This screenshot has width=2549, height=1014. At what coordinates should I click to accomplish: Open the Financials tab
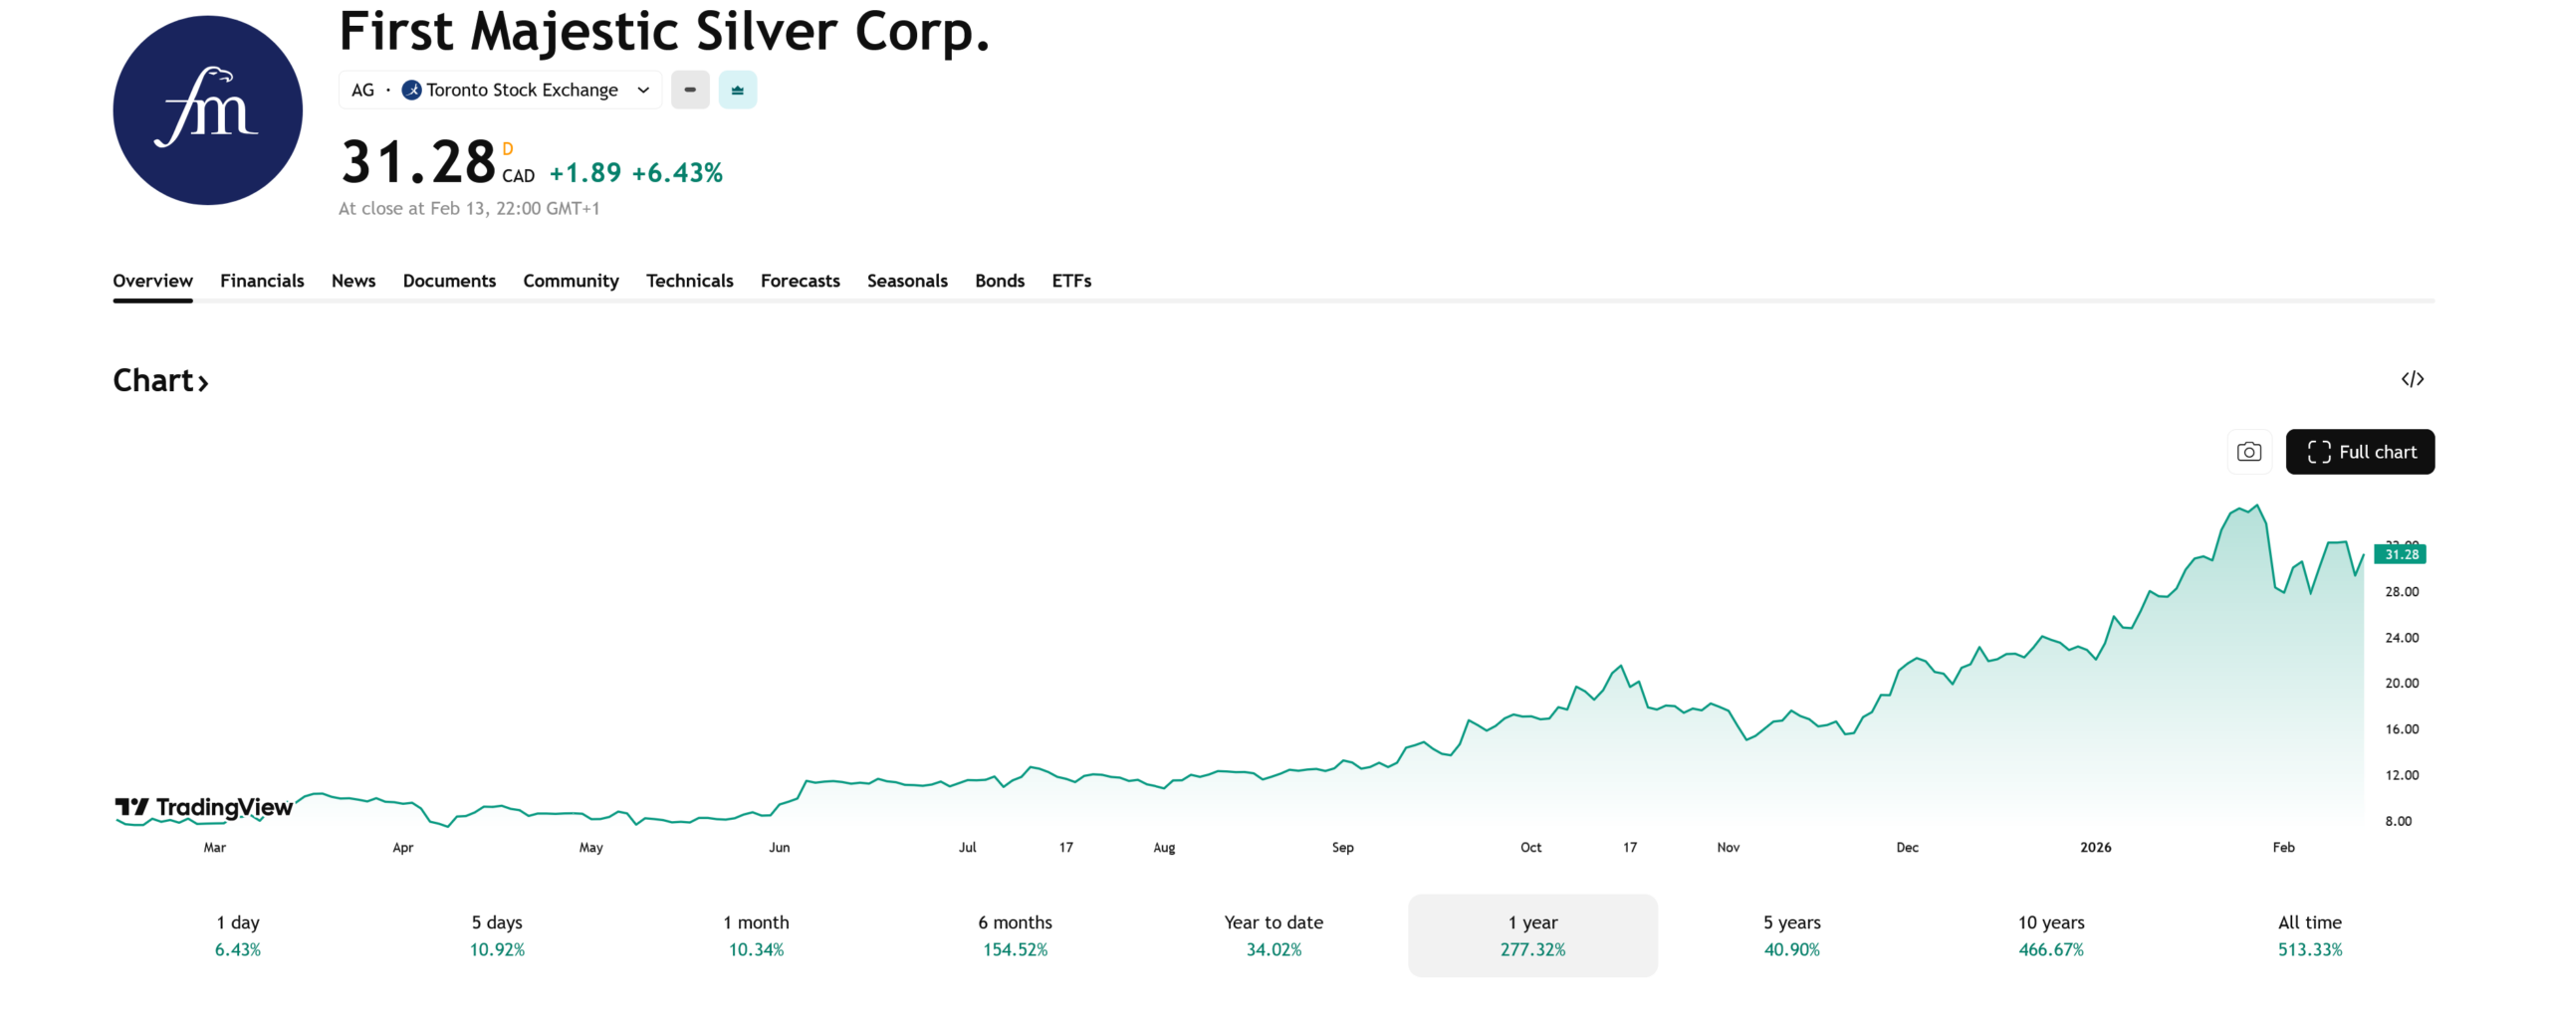(x=262, y=281)
